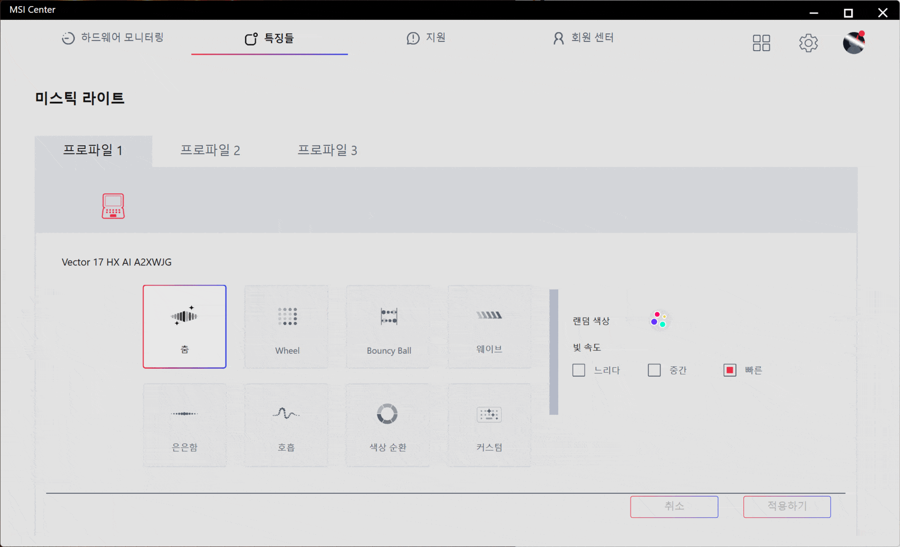The image size is (900, 547).
Task: Select the laptop keyboard device icon
Action: point(113,206)
